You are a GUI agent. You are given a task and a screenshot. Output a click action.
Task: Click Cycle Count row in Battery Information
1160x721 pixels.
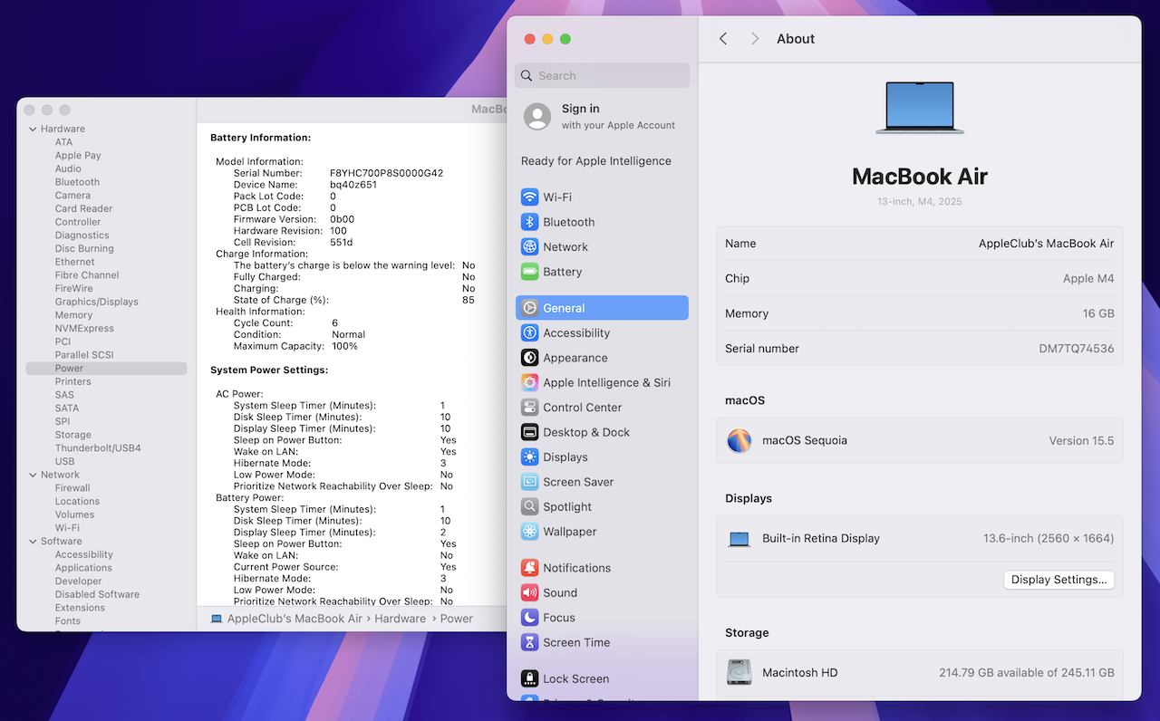click(x=286, y=323)
